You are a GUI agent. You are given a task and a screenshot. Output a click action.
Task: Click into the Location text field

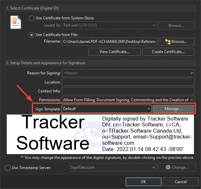[128, 82]
